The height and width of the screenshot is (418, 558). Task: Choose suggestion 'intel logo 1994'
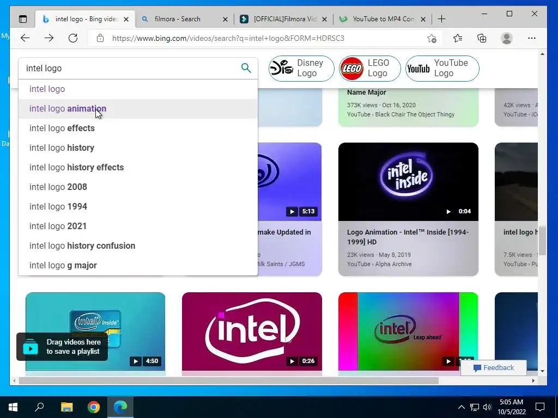coord(138,206)
